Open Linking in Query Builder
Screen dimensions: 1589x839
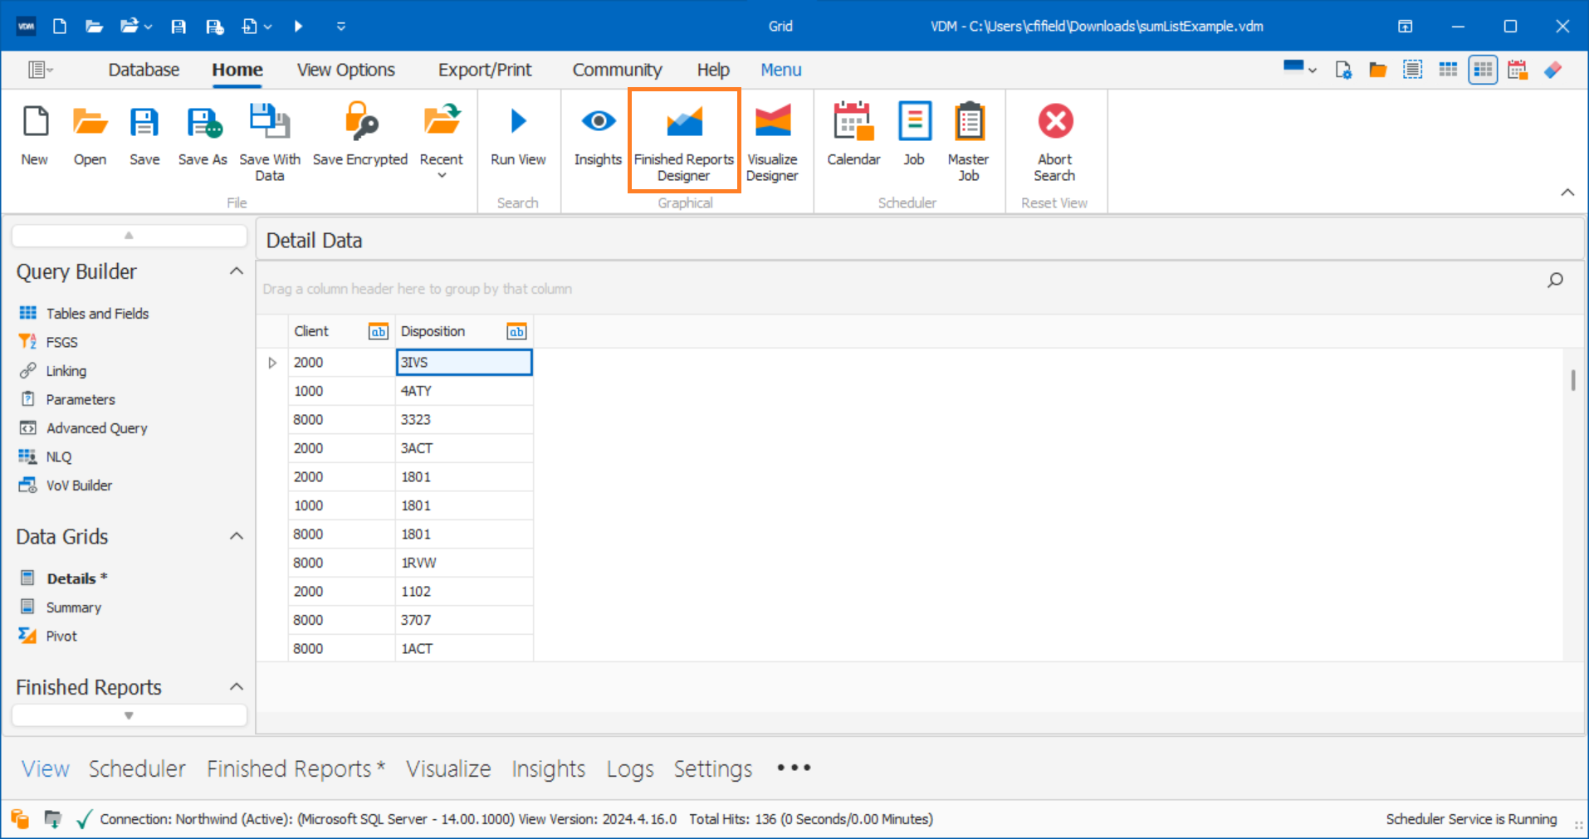[66, 371]
